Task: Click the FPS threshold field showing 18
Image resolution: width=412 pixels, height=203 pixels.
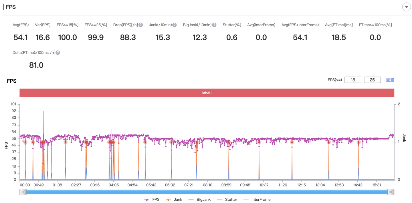Action: tap(352, 80)
